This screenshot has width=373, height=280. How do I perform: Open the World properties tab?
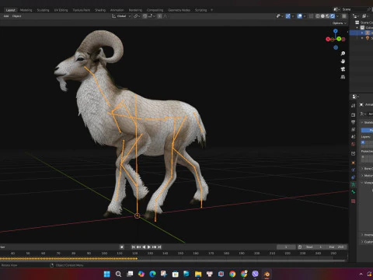coord(354,144)
